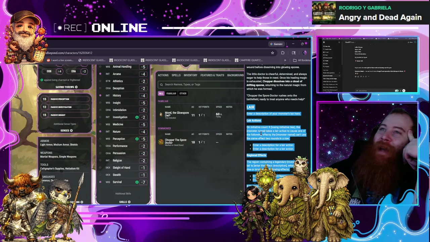Screen dimensions: 430x242
Task: Click the advantage icon beside charmed or frightened
Action: point(42,80)
